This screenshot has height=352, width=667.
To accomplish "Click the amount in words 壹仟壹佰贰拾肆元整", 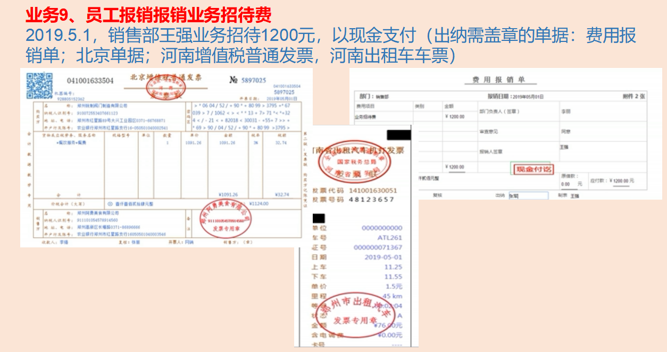I will (134, 203).
